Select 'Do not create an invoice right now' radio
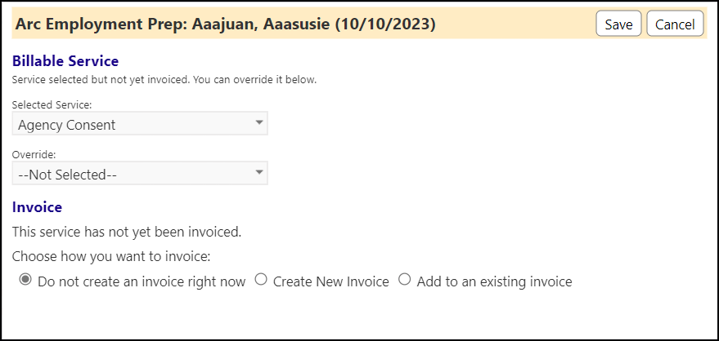 25,280
